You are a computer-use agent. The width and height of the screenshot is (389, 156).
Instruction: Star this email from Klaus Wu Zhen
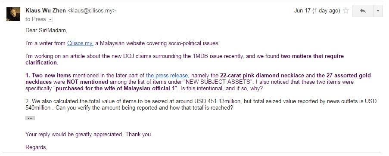click(345, 11)
